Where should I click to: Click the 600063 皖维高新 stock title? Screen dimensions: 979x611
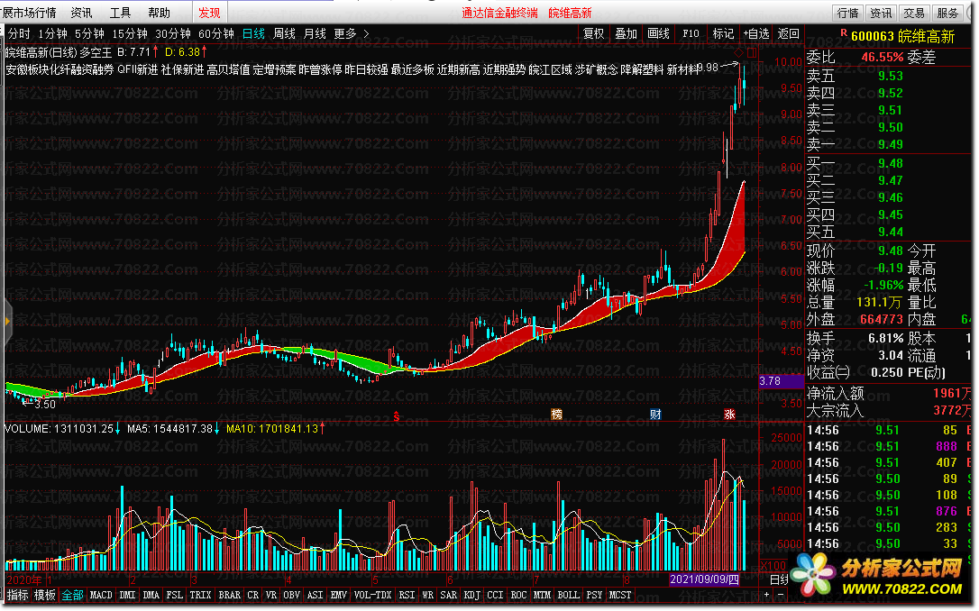tap(903, 36)
